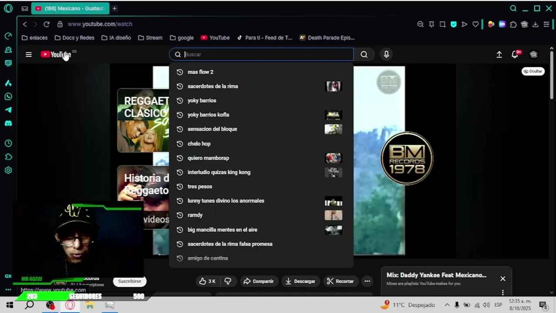Open Telegram in the Opera sidebar
Screen dimensions: 556x313
[x=8, y=110]
